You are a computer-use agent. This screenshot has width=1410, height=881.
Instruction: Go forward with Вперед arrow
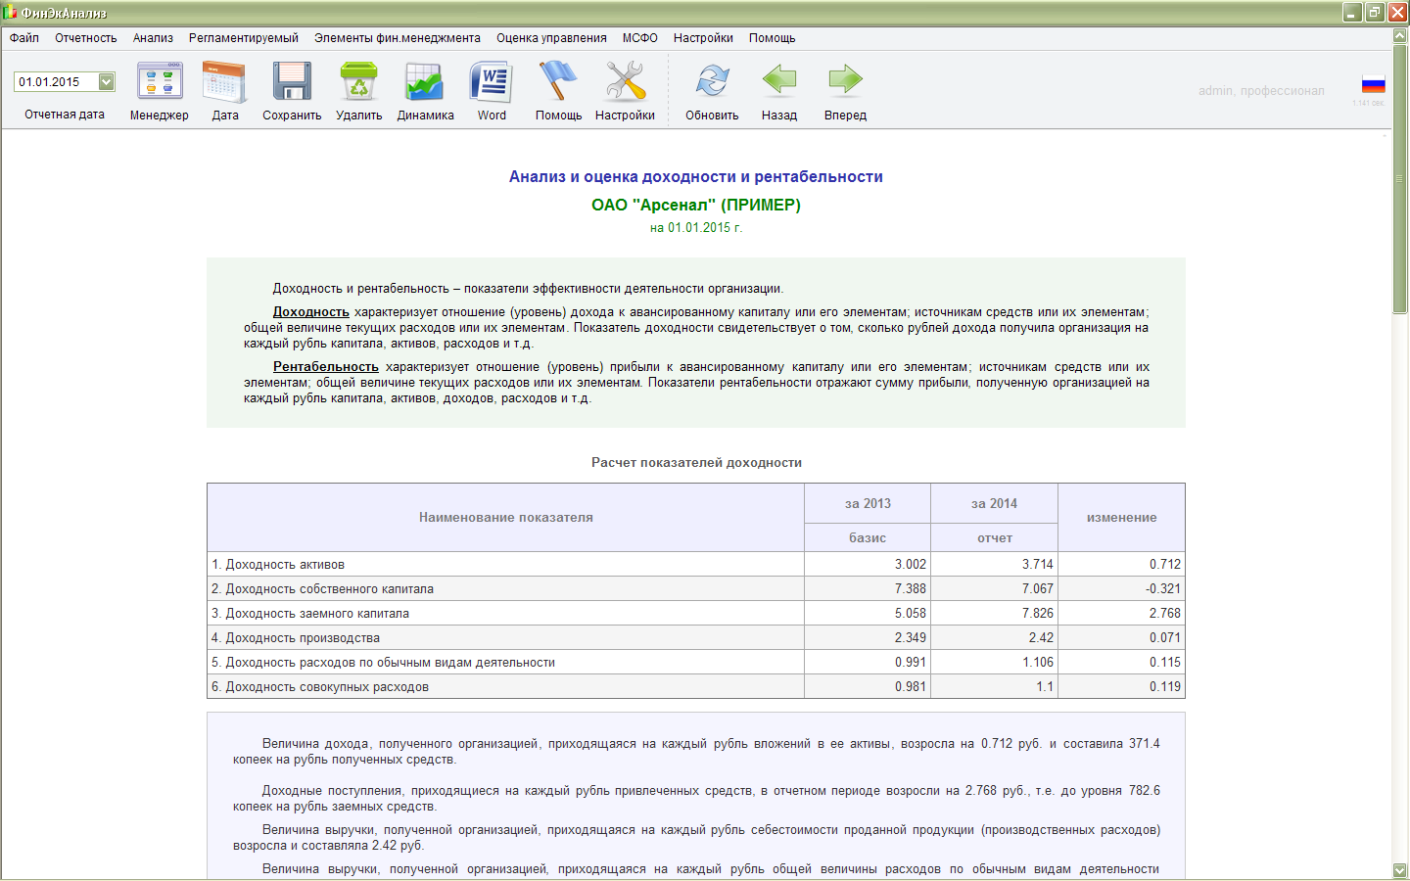click(845, 81)
